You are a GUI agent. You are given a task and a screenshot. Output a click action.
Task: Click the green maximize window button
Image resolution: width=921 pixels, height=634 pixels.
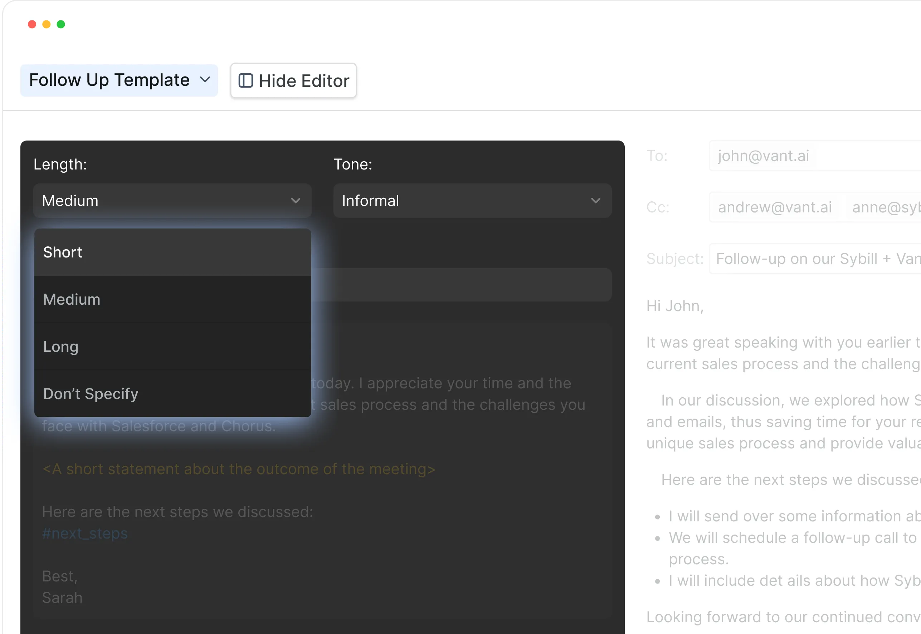coord(61,24)
